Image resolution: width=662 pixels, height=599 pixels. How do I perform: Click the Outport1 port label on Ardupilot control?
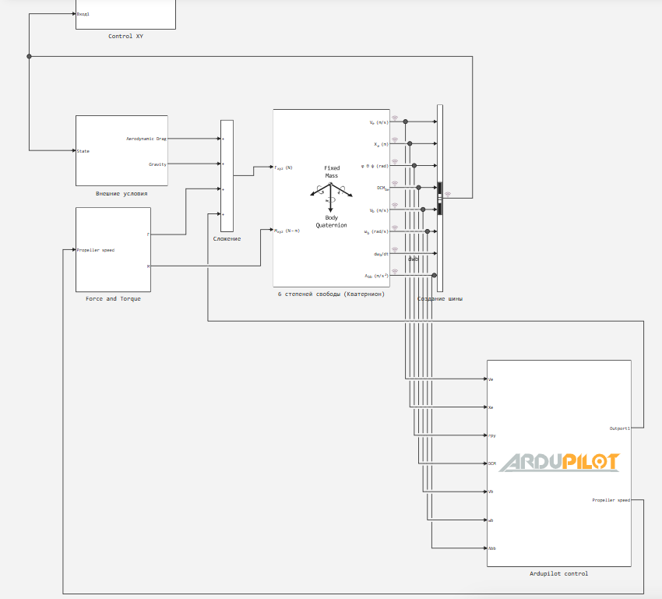tap(620, 428)
